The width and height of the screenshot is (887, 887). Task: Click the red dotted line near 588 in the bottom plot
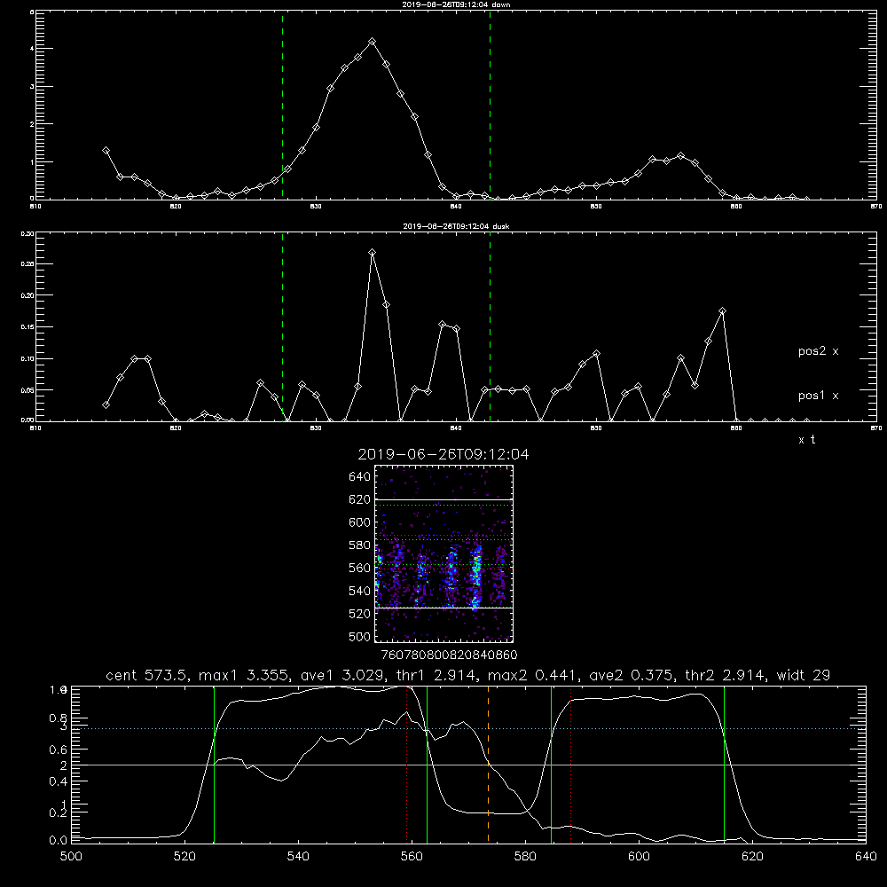pos(570,764)
